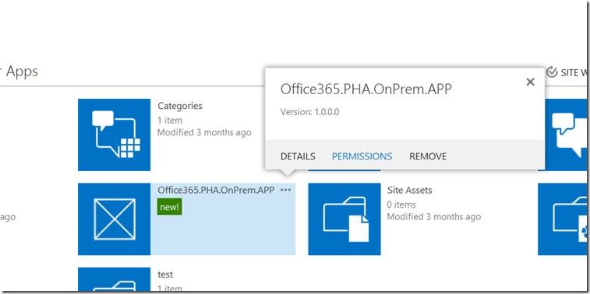This screenshot has width=590, height=294.
Task: Click the Office365.PHA.OnPrem.APP placeholder tile icon
Action: click(114, 219)
